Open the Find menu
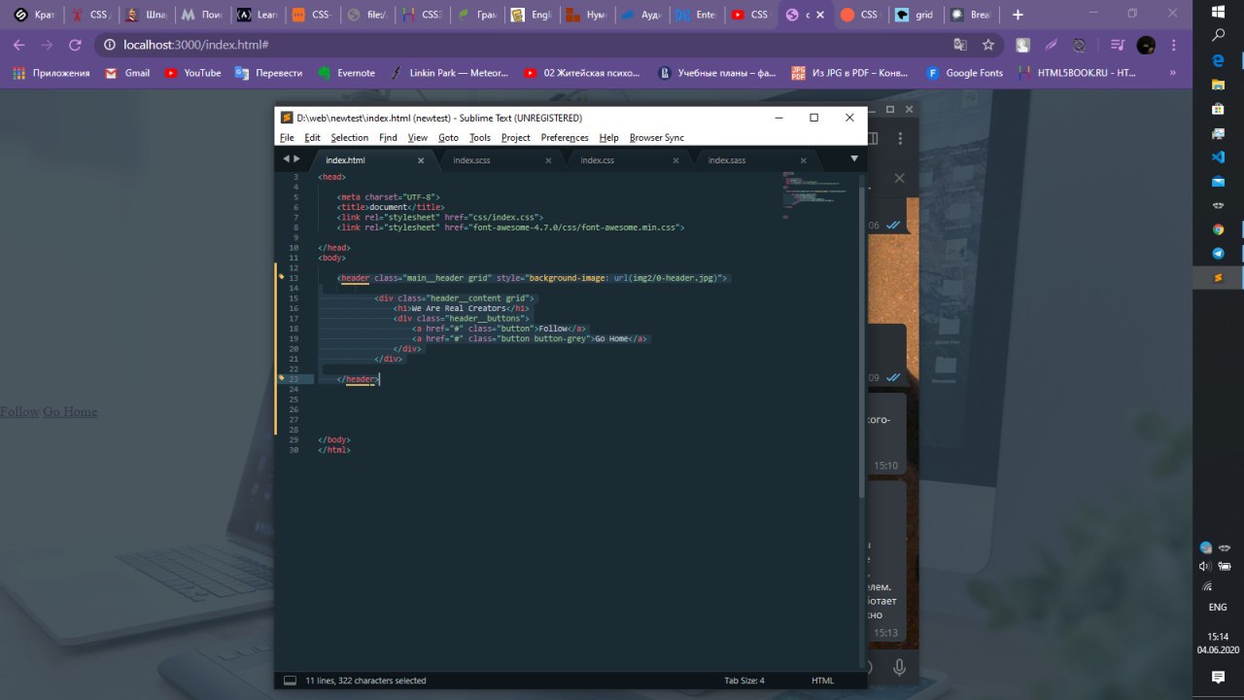The width and height of the screenshot is (1244, 700). pyautogui.click(x=388, y=137)
